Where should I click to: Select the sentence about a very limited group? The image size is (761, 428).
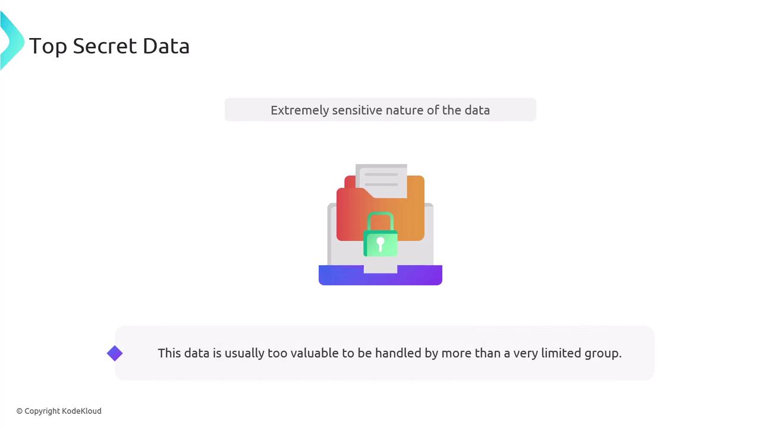click(389, 353)
